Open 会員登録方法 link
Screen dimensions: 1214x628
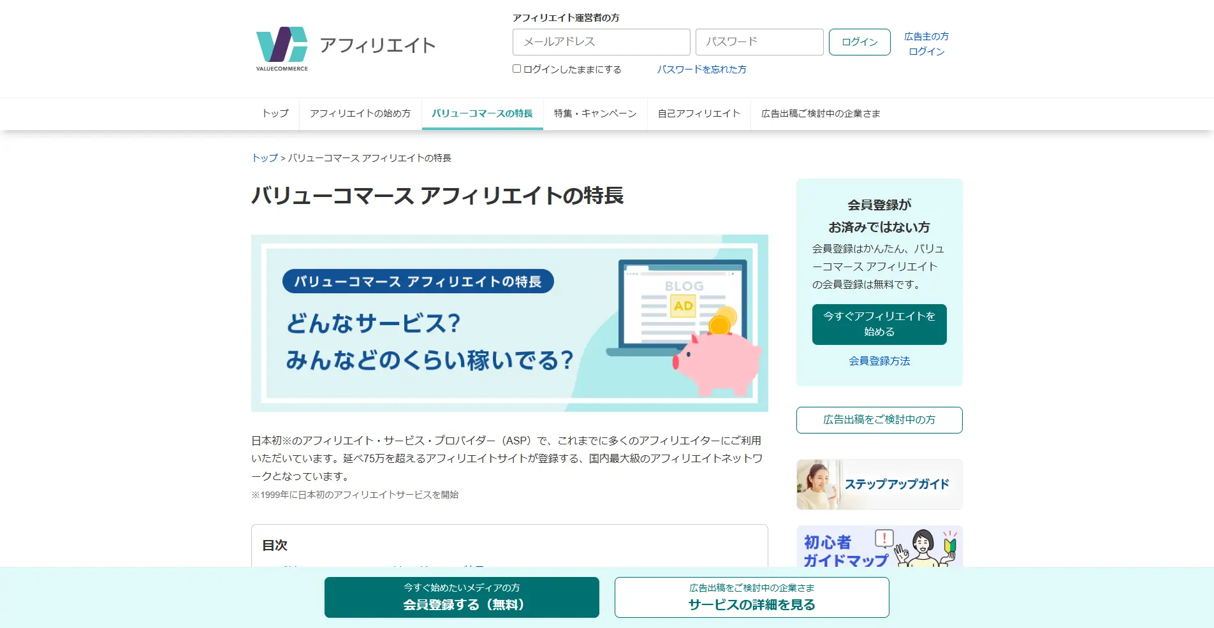coord(879,361)
